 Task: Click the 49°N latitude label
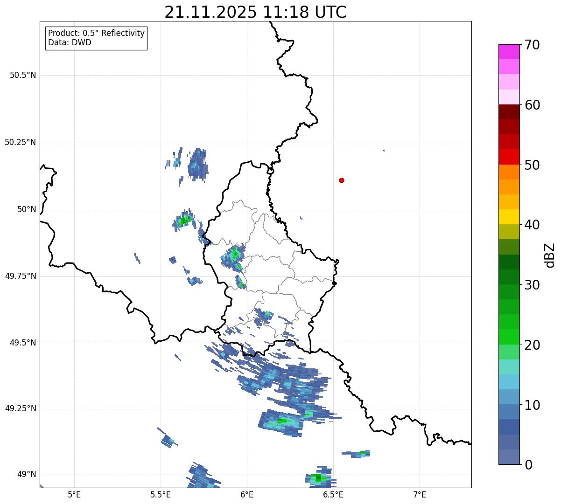[27, 475]
